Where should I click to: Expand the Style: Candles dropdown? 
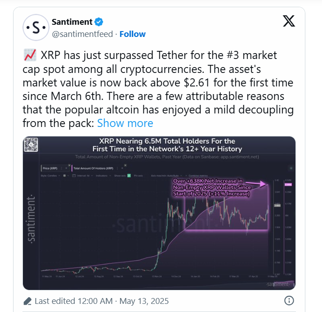point(50,176)
